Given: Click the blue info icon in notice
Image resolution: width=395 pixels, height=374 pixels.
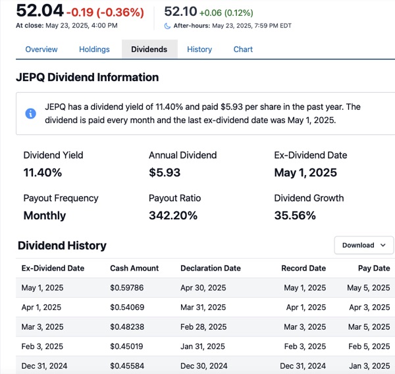Looking at the screenshot, I should (x=30, y=113).
